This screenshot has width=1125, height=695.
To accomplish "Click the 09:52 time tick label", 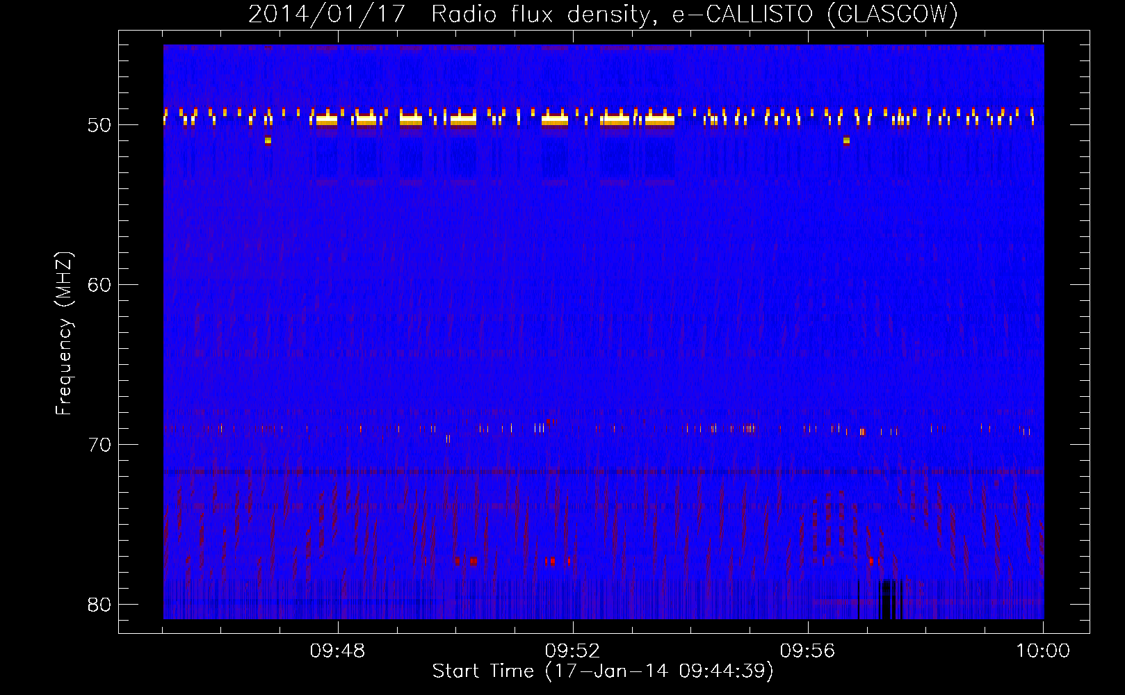I will coord(573,651).
